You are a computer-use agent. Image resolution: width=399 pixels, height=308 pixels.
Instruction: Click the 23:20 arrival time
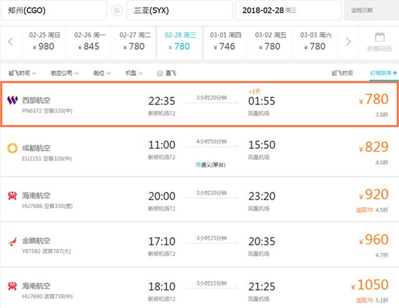tap(262, 196)
